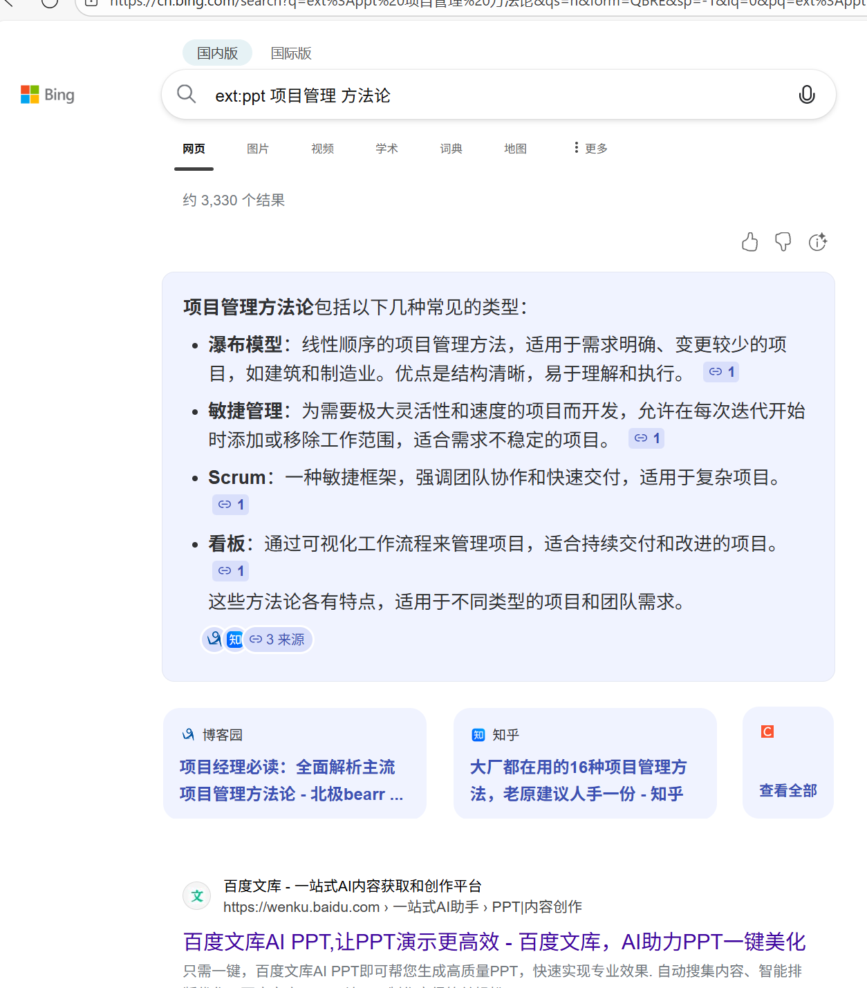Click search input with ext:ppt query
This screenshot has height=988, width=867.
(498, 95)
